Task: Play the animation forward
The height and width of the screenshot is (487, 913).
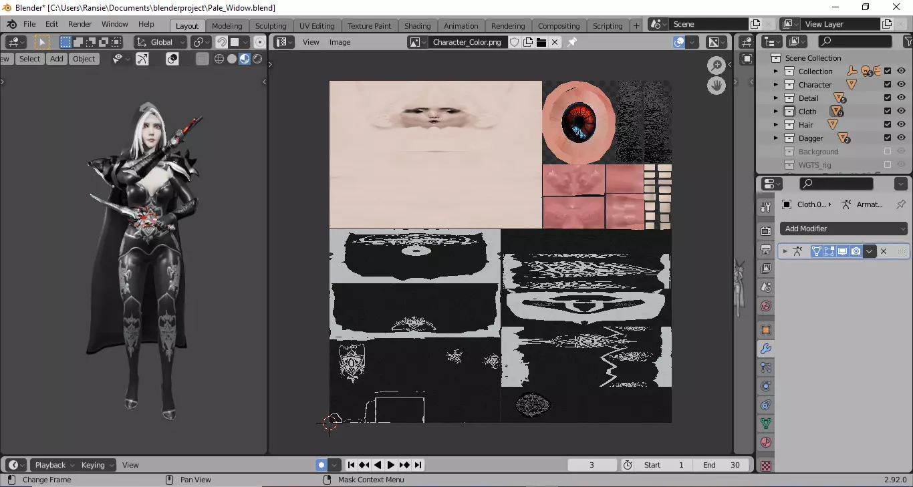Action: click(x=391, y=465)
